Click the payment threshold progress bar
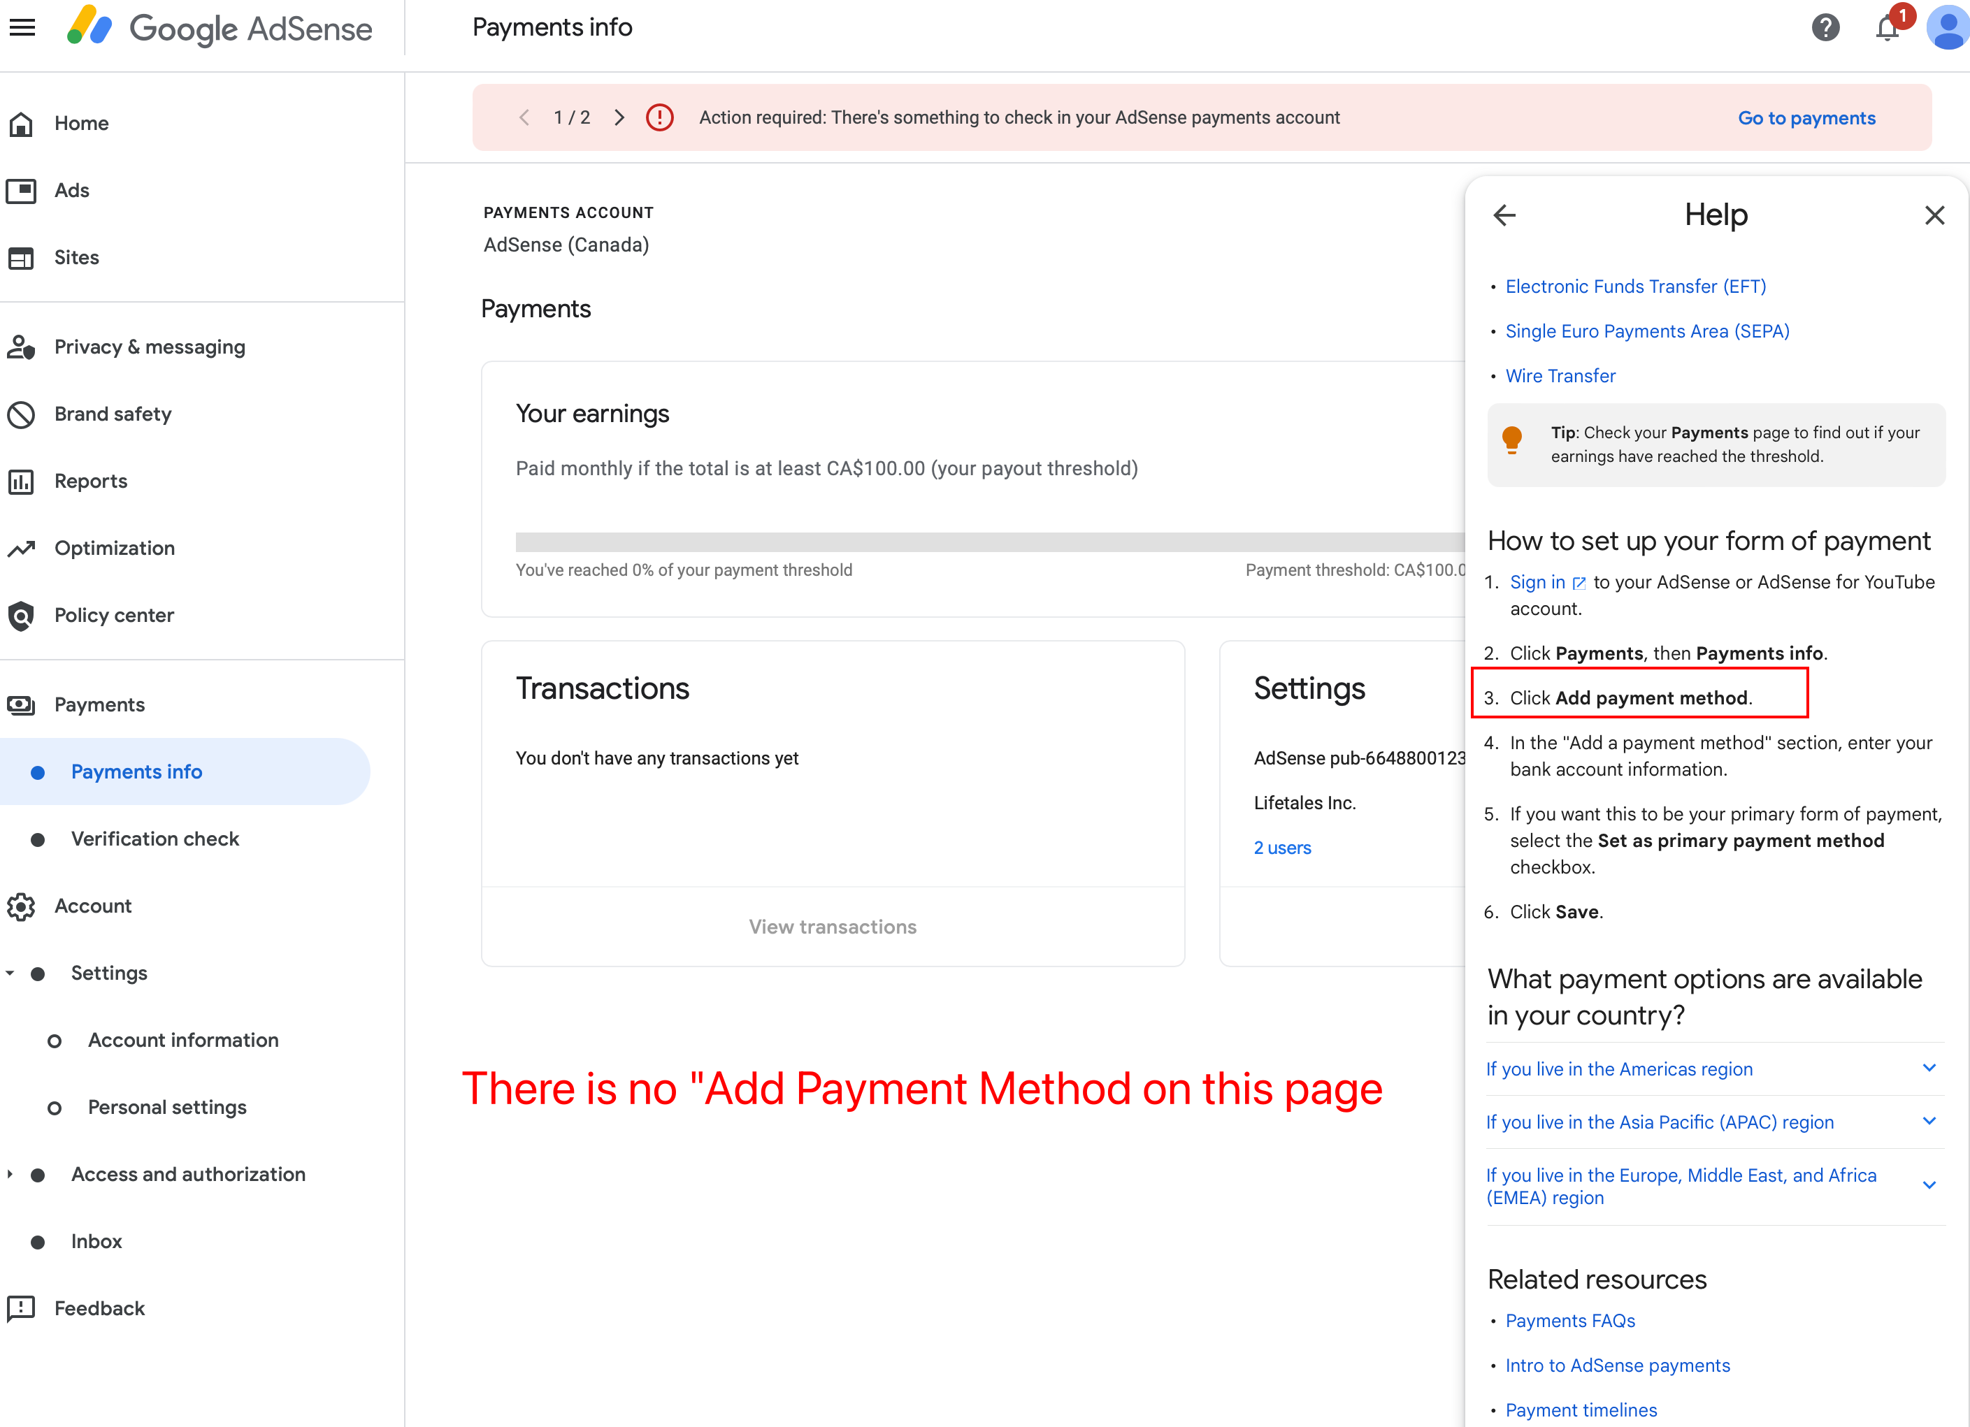The width and height of the screenshot is (1970, 1427). click(988, 542)
